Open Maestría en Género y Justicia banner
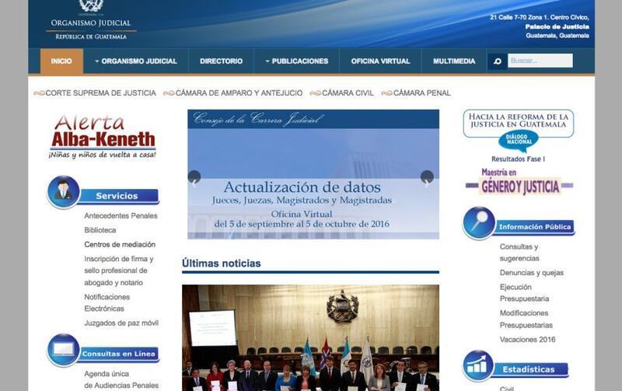Image resolution: width=622 pixels, height=391 pixels. pyautogui.click(x=519, y=182)
